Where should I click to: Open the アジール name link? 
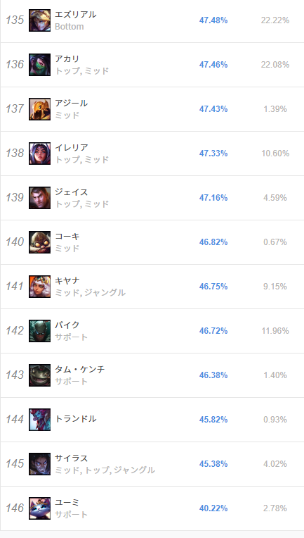point(72,104)
